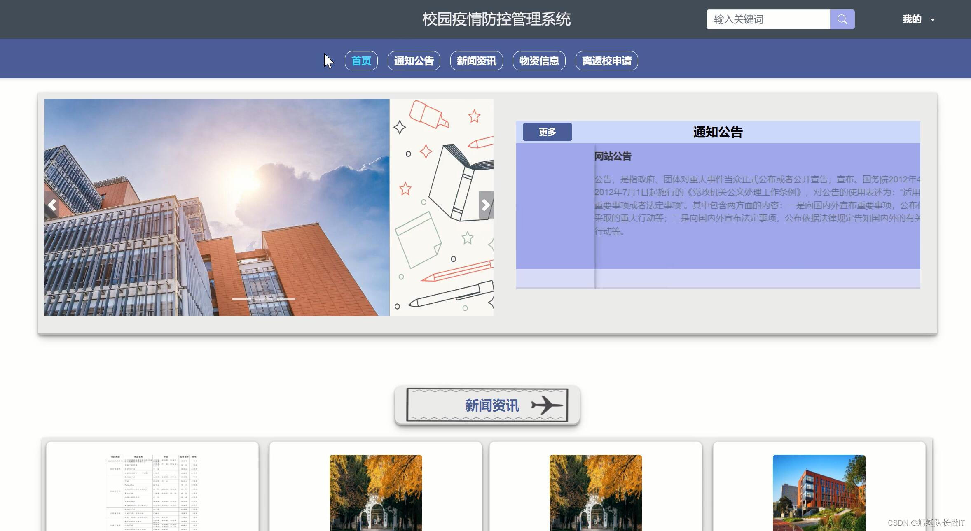
Task: Go to 离返校申请 page
Action: (x=606, y=61)
